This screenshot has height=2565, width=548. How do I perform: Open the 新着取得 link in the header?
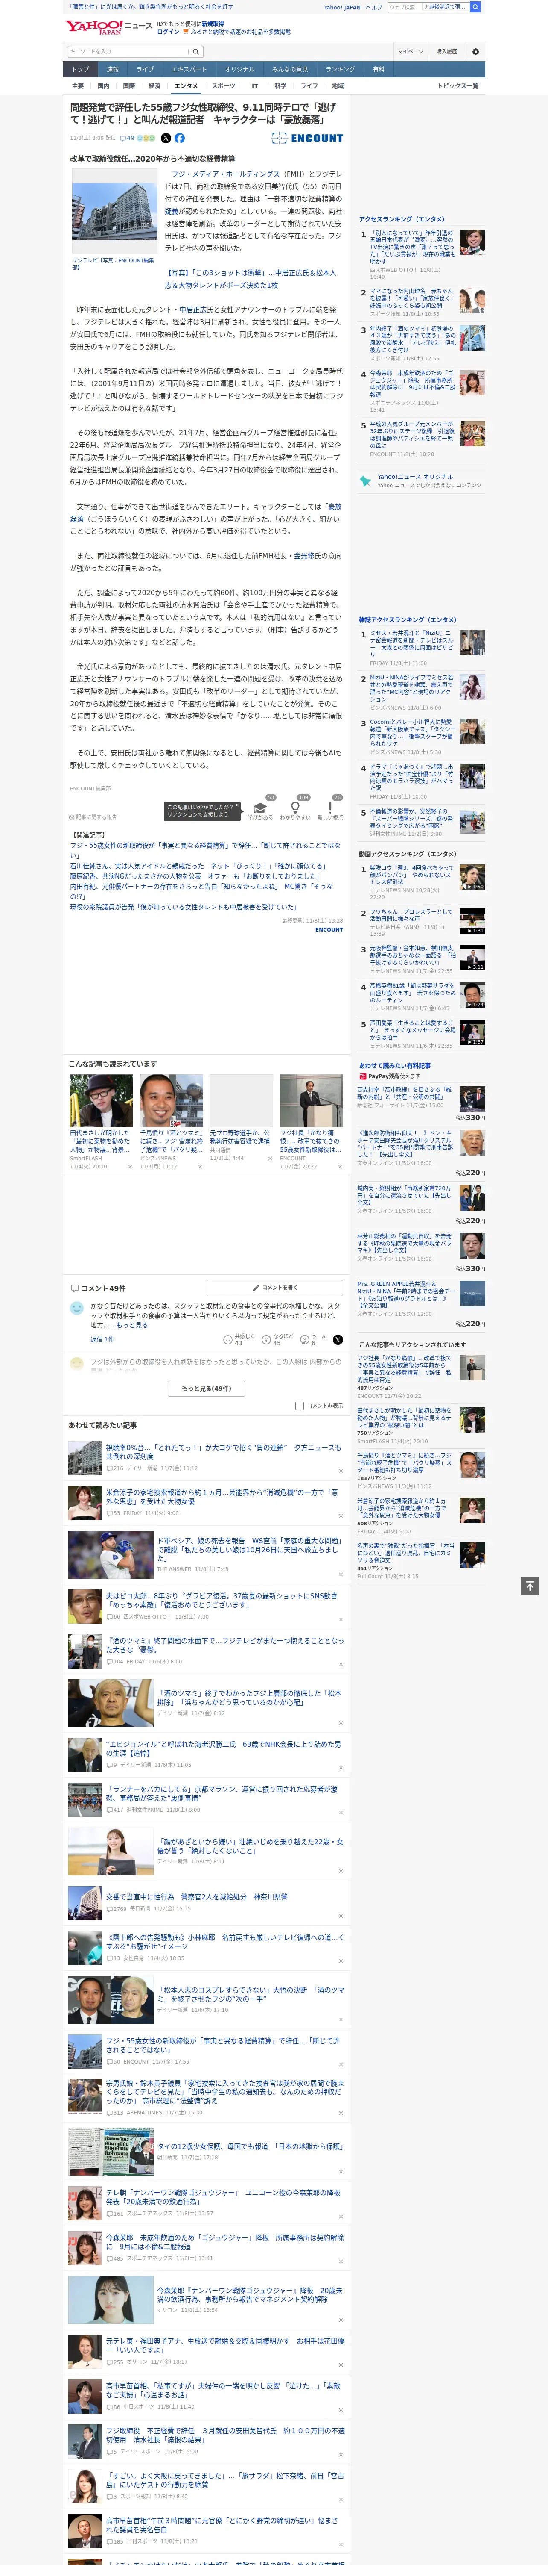(213, 23)
